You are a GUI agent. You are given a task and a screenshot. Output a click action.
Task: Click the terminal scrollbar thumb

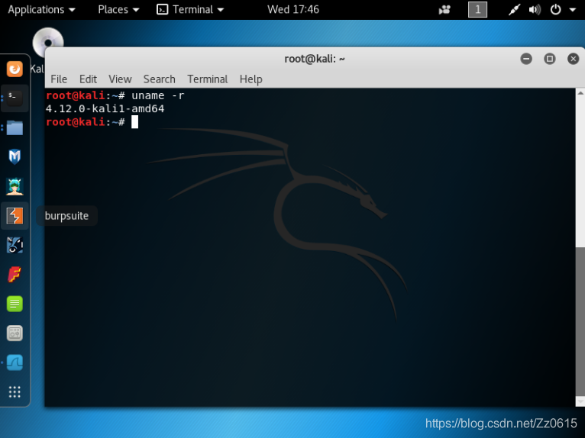click(x=580, y=321)
